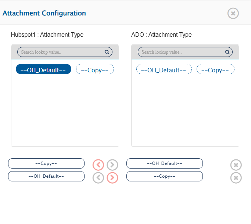Viewport: 251px width, 224px height.
Task: Close the Attachment Configuration dialog
Action: tap(233, 14)
